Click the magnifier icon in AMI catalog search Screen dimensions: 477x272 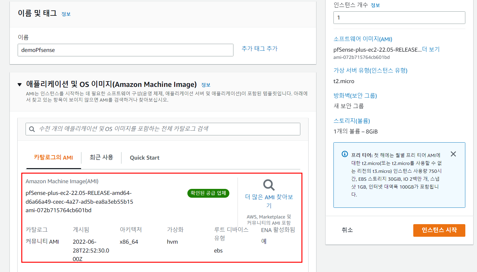point(32,129)
